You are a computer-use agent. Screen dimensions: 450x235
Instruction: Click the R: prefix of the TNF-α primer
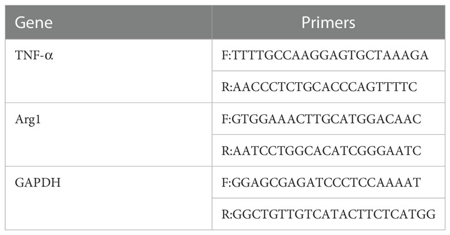tap(227, 87)
